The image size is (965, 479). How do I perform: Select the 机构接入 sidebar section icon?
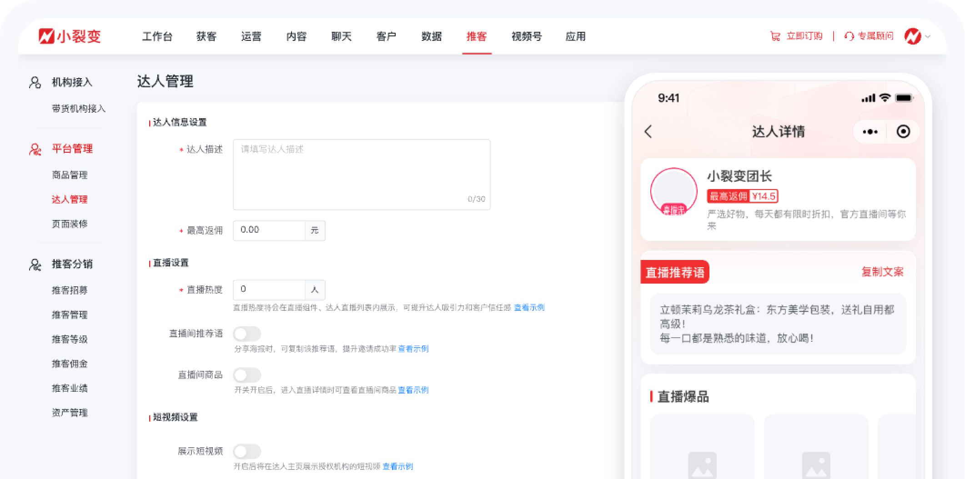[x=34, y=83]
